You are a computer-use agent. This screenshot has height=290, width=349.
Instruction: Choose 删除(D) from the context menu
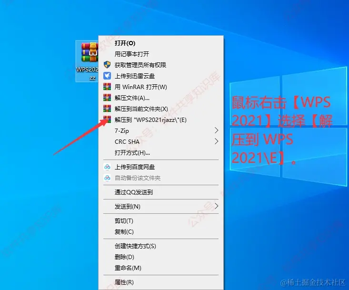pyautogui.click(x=161, y=257)
